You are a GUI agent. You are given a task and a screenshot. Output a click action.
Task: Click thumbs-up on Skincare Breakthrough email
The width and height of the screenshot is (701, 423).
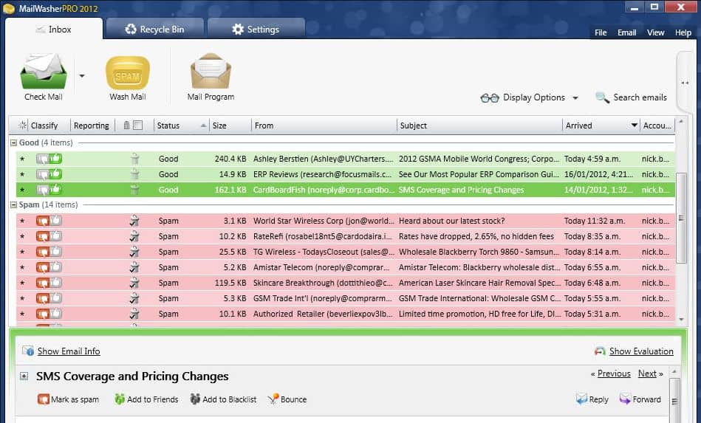(x=56, y=283)
